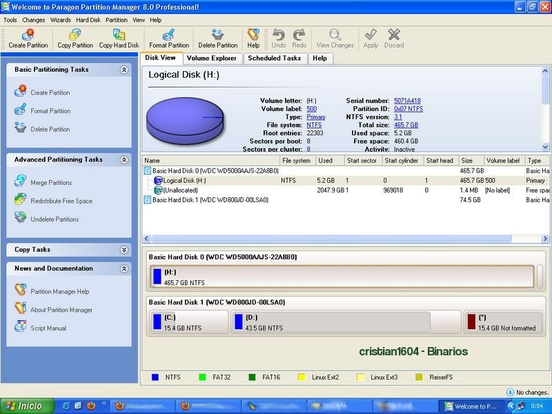Click the Create Partition toolbar icon
This screenshot has width=552, height=414.
click(x=28, y=39)
